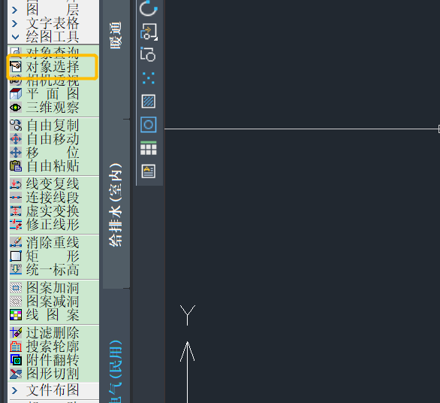
Task: Click the point cloud dots toolbar icon
Action: [x=149, y=78]
